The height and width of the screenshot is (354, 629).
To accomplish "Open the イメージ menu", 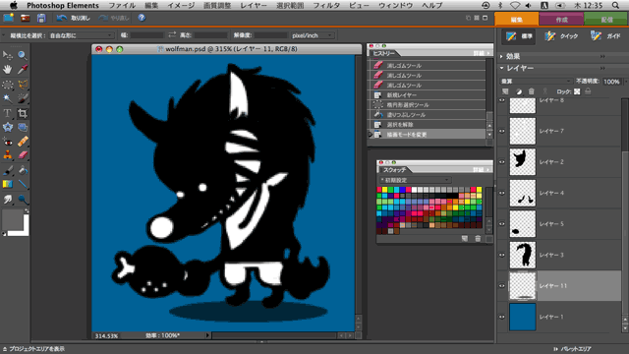I will (x=181, y=5).
